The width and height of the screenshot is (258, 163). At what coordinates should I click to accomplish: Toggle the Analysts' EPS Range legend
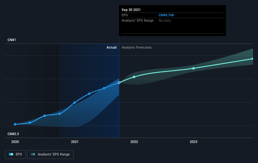point(50,154)
